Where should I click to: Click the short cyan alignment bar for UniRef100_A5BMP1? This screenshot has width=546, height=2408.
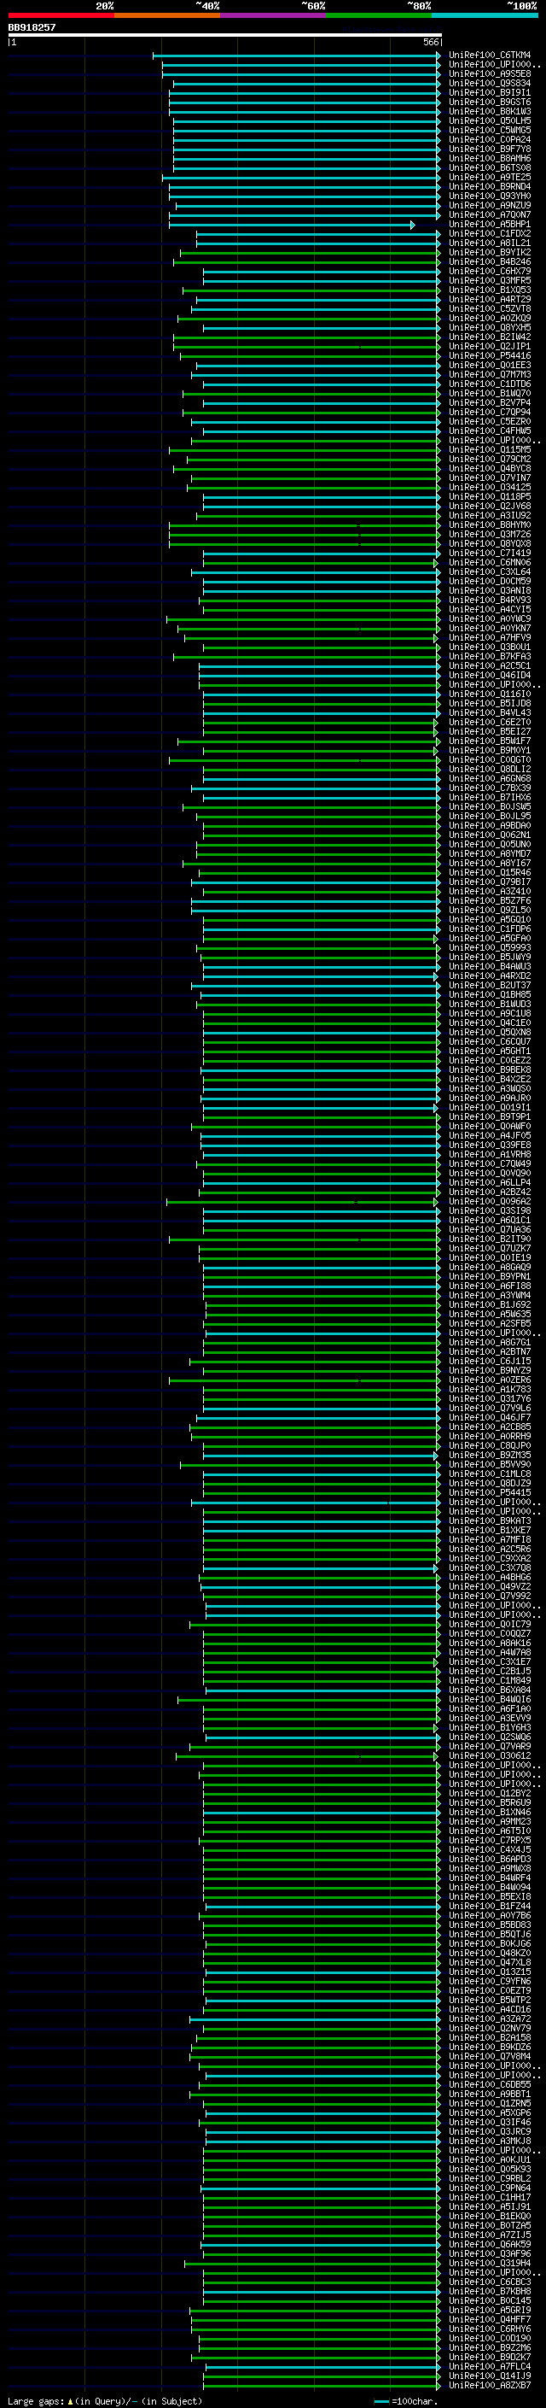tap(292, 225)
